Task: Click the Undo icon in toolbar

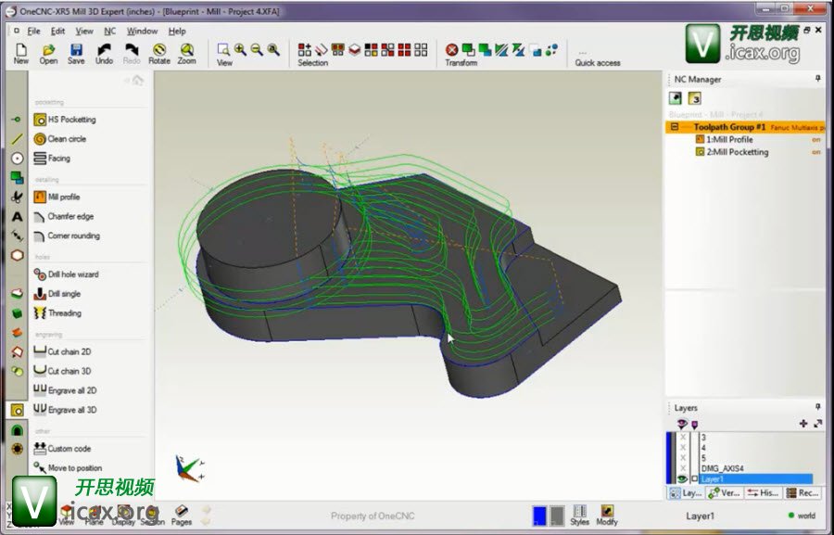Action: pyautogui.click(x=104, y=52)
